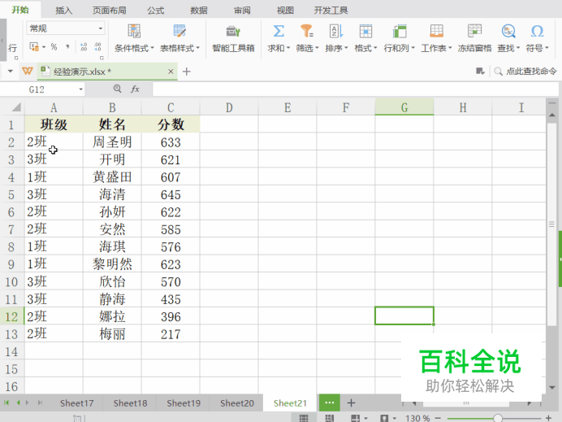562x422 pixels.
Task: Select the currency format icon
Action: (34, 47)
